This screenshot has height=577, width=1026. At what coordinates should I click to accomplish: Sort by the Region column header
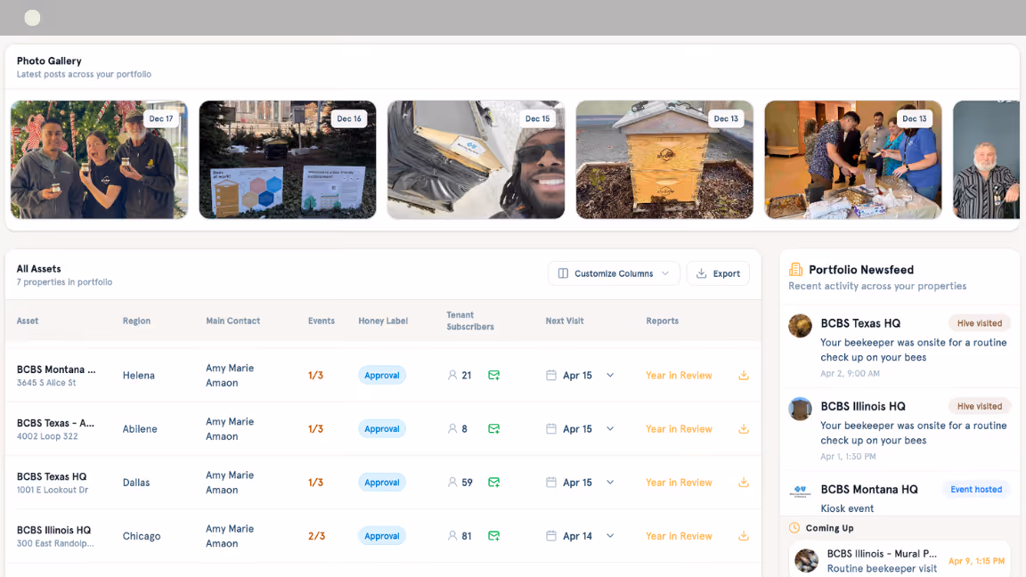point(137,321)
